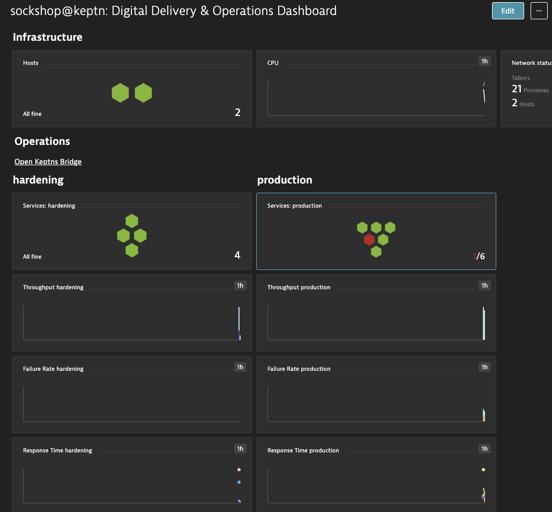Viewport: 552px width, 512px height.
Task: Select the top hexagon in hardening services
Action: 132,221
